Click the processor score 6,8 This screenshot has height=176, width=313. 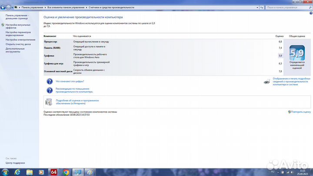pos(280,42)
